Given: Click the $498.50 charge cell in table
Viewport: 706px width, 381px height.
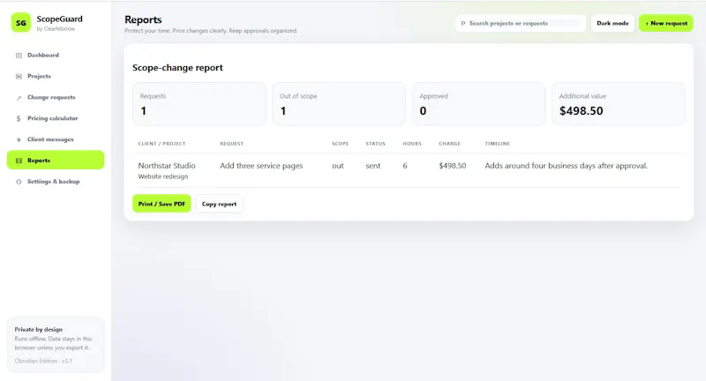Looking at the screenshot, I should [453, 166].
